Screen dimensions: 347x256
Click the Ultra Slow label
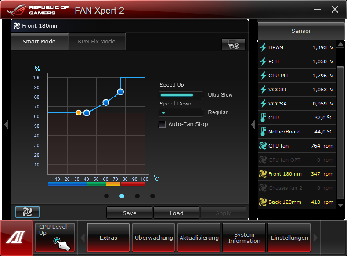tap(220, 95)
